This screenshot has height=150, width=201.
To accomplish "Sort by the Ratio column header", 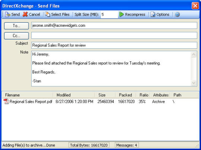I will pyautogui.click(x=143, y=95).
